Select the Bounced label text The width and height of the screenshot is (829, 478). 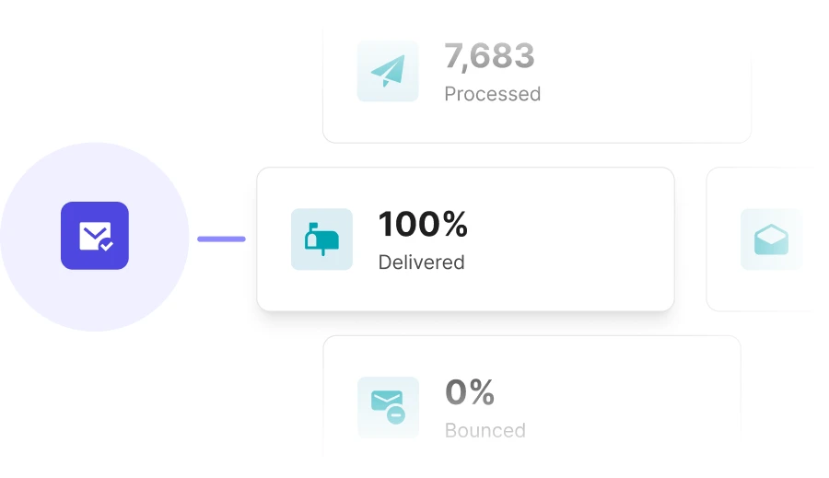(x=485, y=430)
